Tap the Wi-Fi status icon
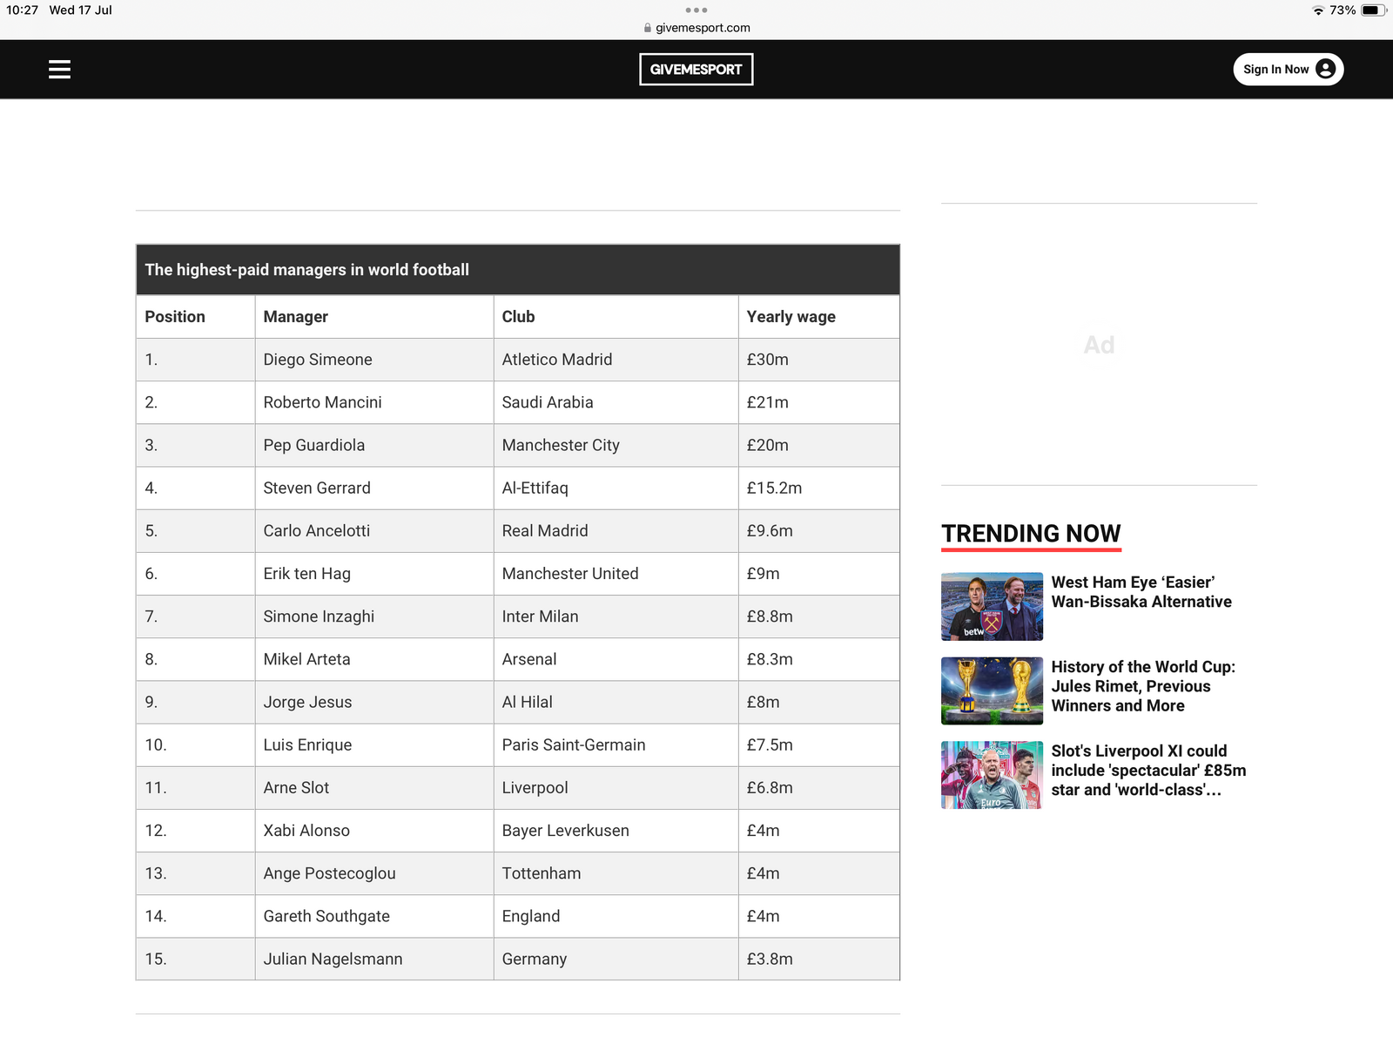Screen dimensions: 1393x1044 1318,10
